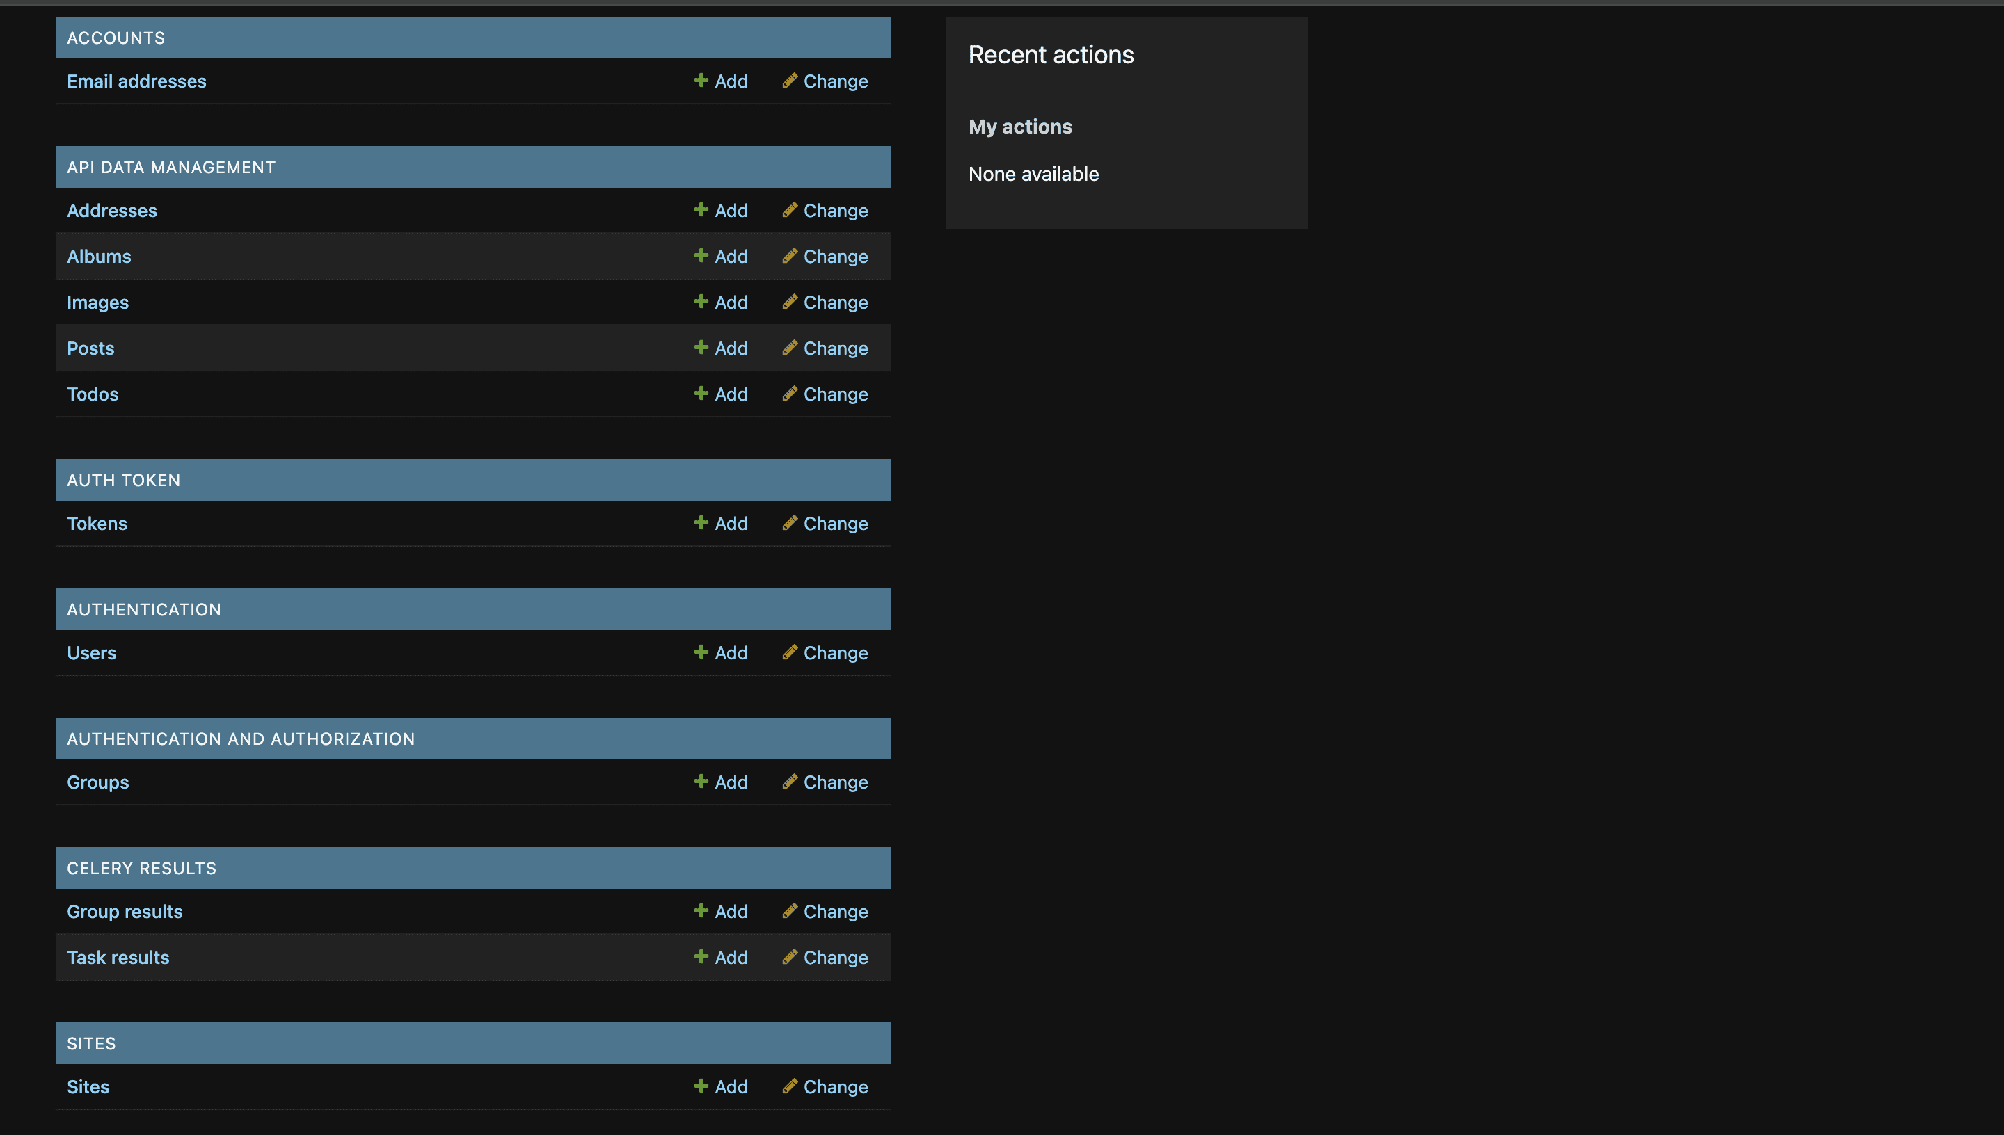Viewport: 2004px width, 1135px height.
Task: Click the Change pencil icon for Sites
Action: pyautogui.click(x=790, y=1086)
